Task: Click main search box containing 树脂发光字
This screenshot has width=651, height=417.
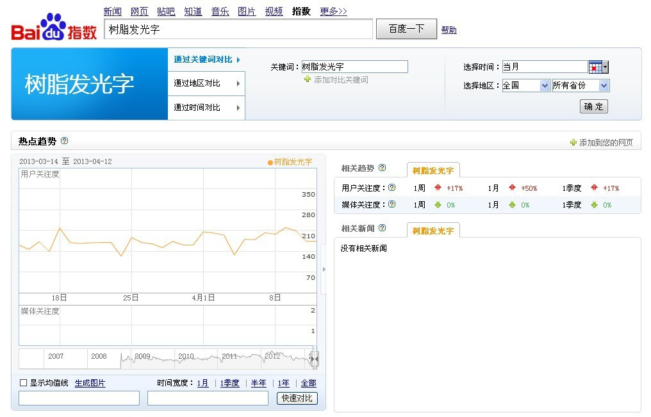Action: [238, 29]
